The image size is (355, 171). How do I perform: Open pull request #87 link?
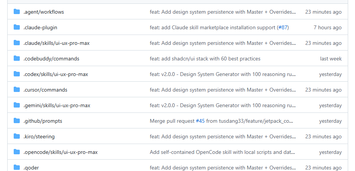point(283,27)
